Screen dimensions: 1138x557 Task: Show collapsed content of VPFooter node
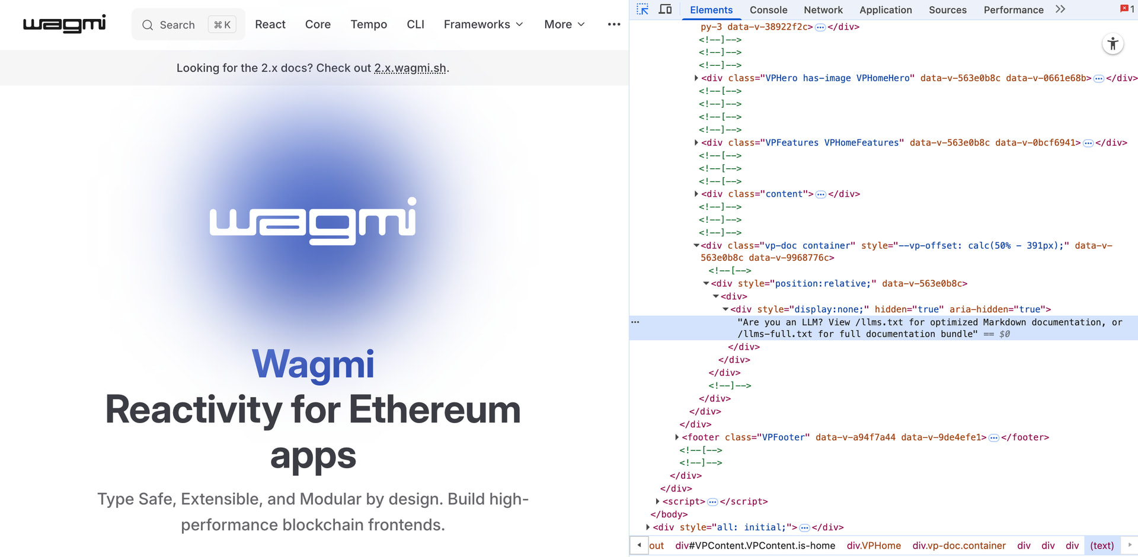tap(994, 438)
